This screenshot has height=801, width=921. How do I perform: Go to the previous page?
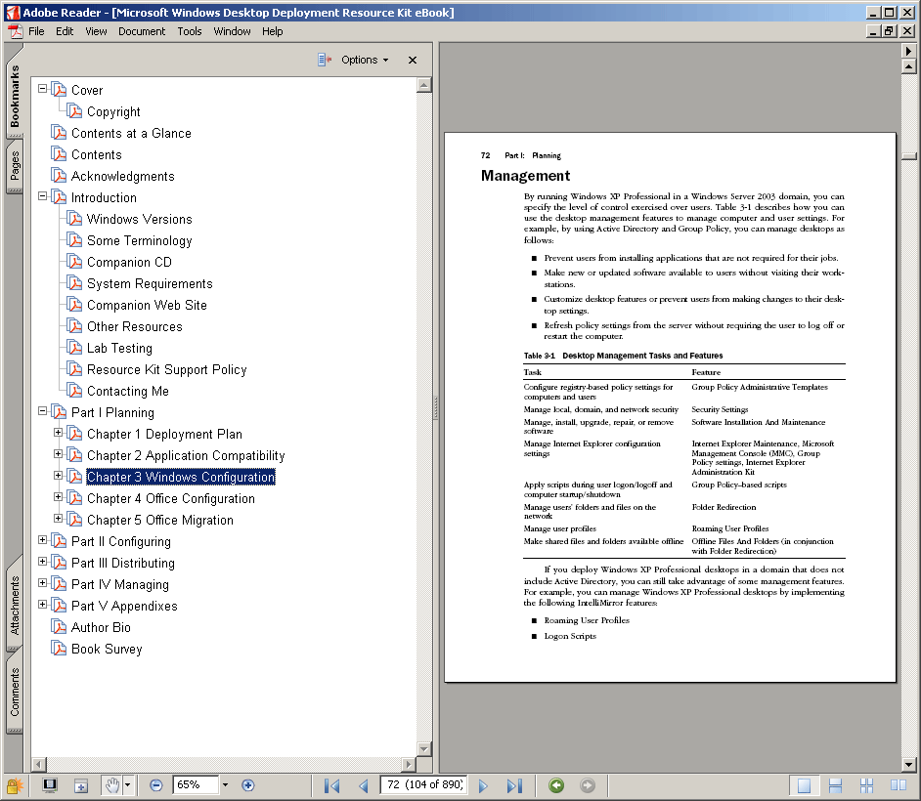(364, 785)
